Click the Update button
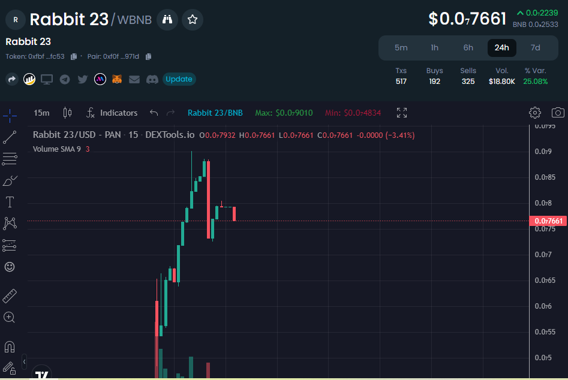Screen dimensions: 568x380 click(179, 79)
